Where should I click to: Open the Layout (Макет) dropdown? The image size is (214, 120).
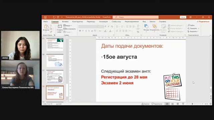point(68,26)
